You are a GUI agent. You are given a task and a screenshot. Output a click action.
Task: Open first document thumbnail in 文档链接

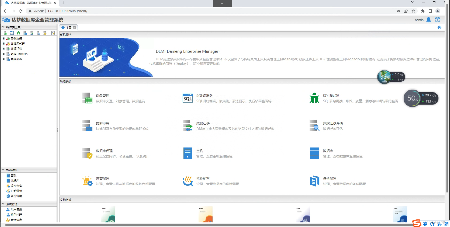(x=108, y=214)
